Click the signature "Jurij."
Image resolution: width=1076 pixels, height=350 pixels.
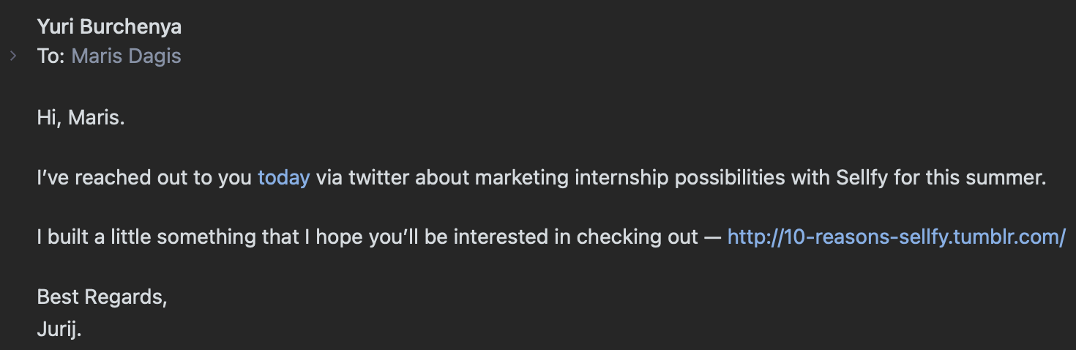click(59, 329)
